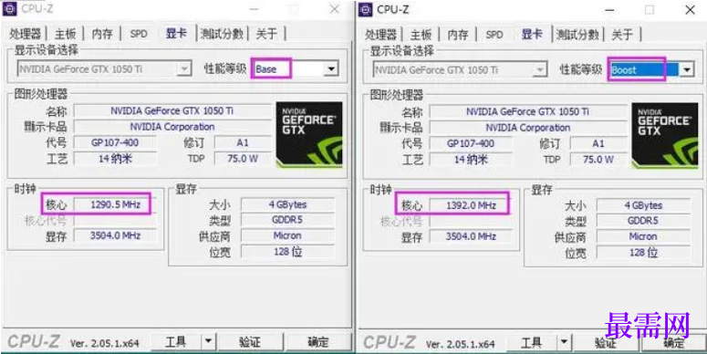Click the CPU-Z app icon in right window
Screen dimensions: 707x354
coord(365,9)
